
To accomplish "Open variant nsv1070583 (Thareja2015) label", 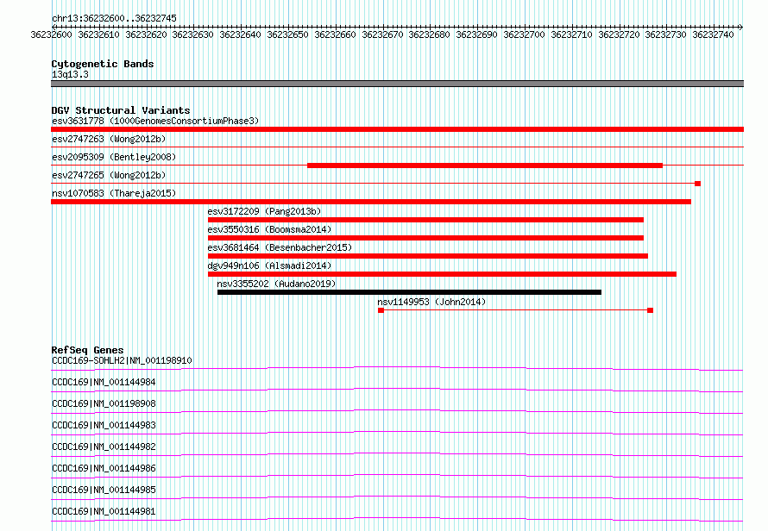I will tap(114, 193).
